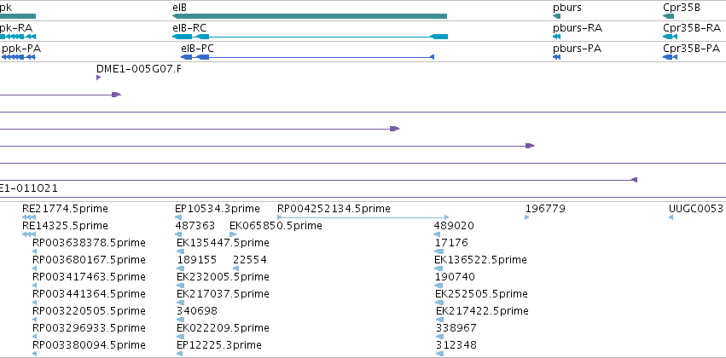The height and width of the screenshot is (358, 726).
Task: Click the EK135447.5prime feature arrow
Action: click(x=180, y=251)
